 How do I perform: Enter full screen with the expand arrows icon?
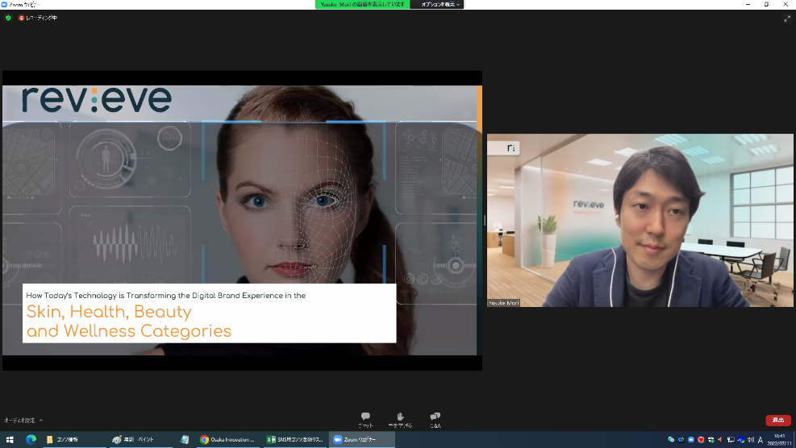coord(786,18)
